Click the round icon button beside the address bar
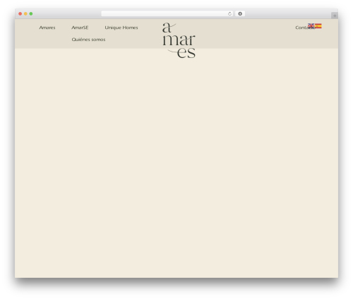The image size is (353, 299). coord(240,14)
